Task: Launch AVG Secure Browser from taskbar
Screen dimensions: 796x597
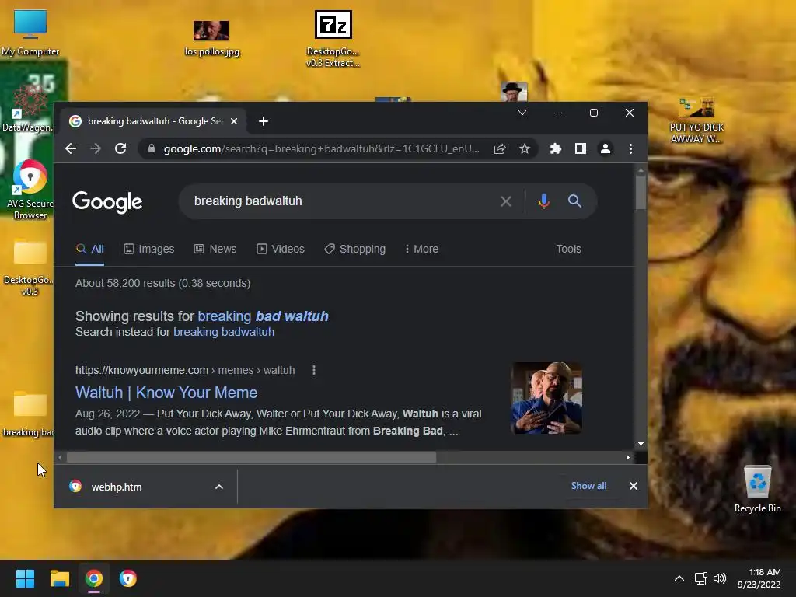Action: point(128,578)
